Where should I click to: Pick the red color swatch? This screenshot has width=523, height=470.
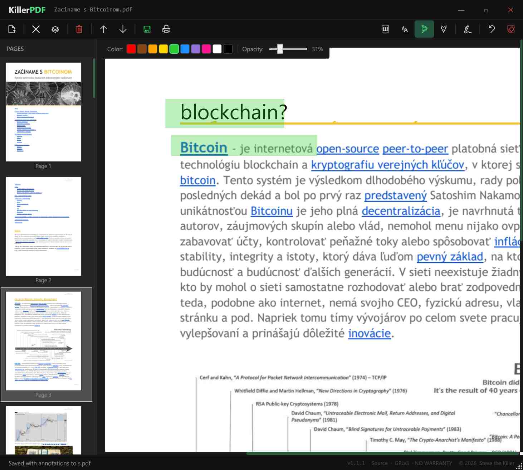(131, 49)
